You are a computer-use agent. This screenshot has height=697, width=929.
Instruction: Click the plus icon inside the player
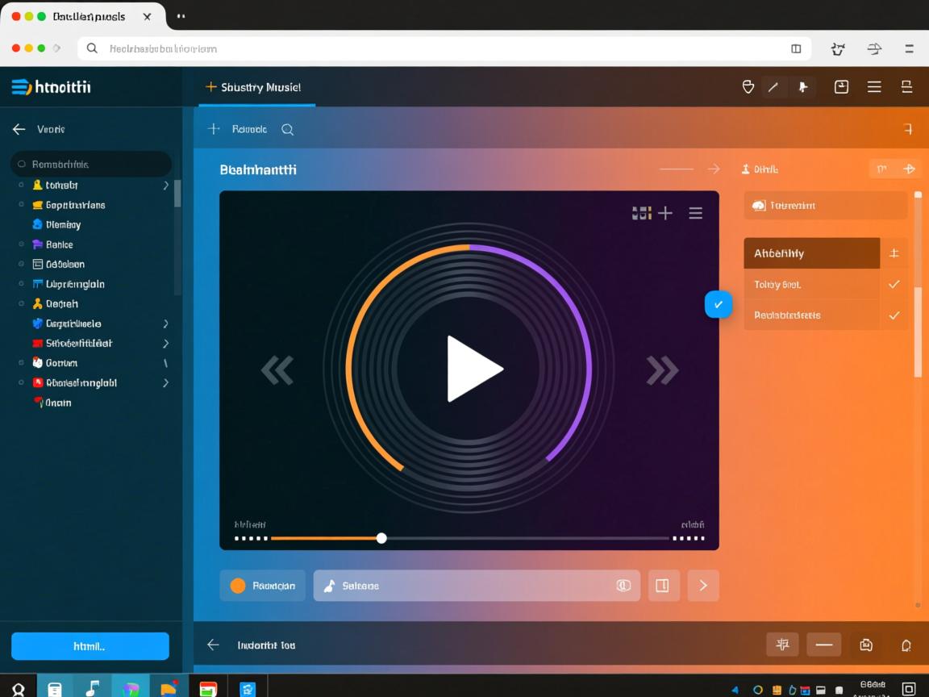click(665, 213)
